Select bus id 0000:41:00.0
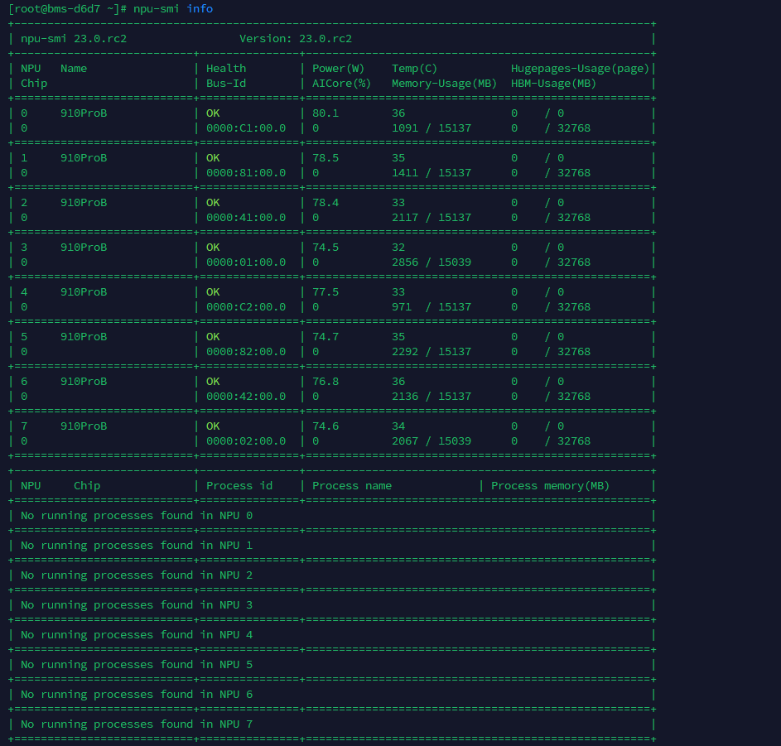 click(246, 218)
